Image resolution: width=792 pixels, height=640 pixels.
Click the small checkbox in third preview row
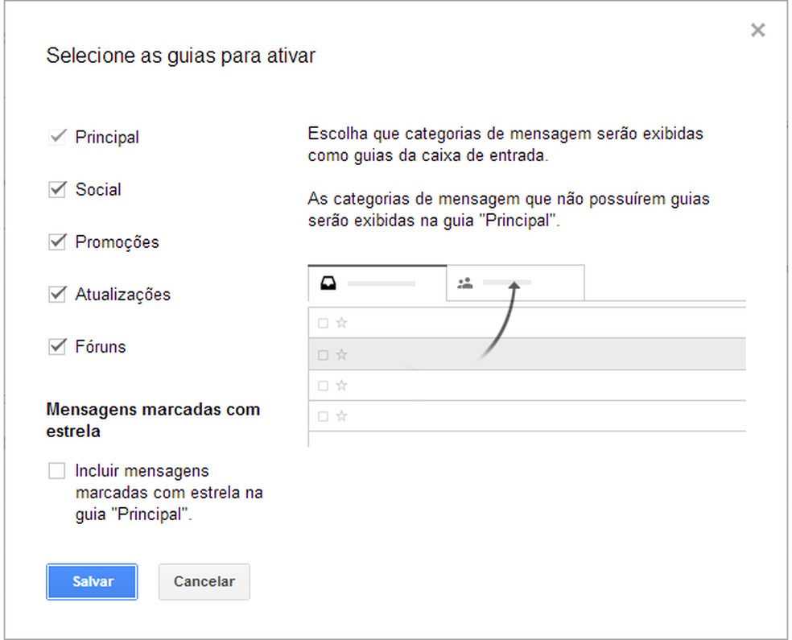coord(323,386)
